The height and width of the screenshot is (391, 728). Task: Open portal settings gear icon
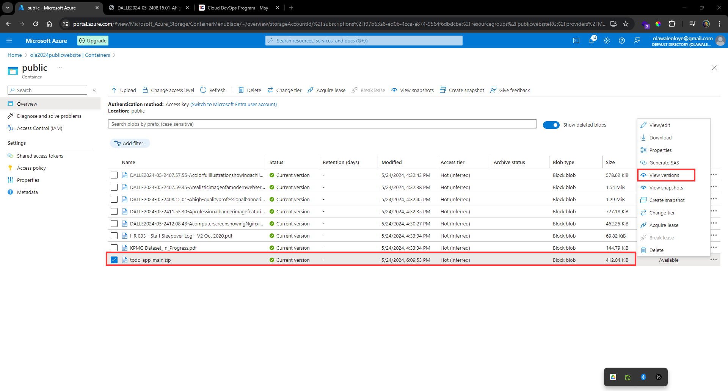tap(607, 41)
